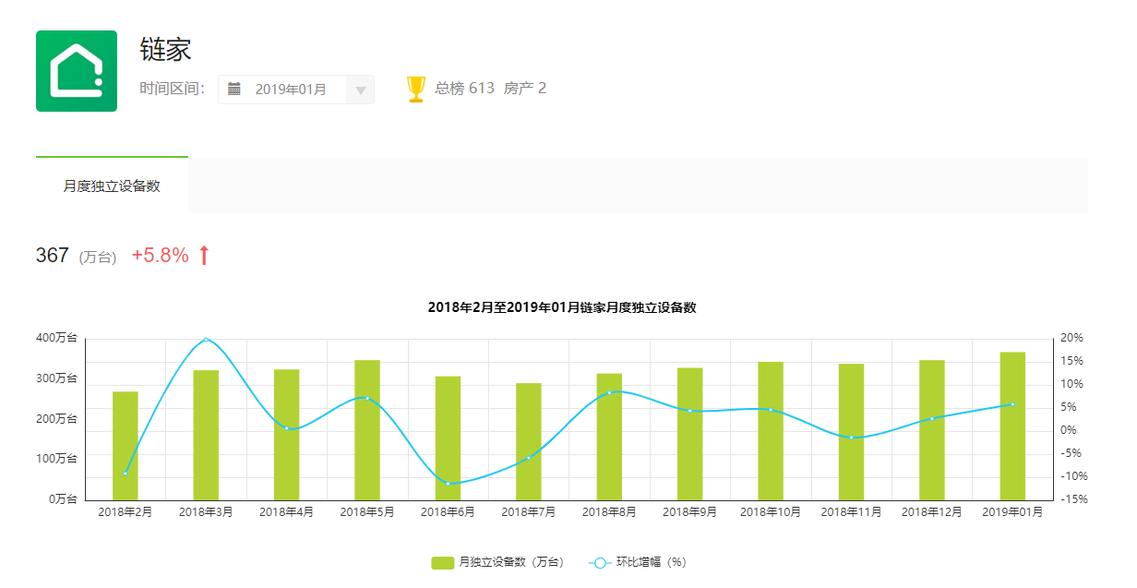Click the calendar icon in date field

[234, 90]
